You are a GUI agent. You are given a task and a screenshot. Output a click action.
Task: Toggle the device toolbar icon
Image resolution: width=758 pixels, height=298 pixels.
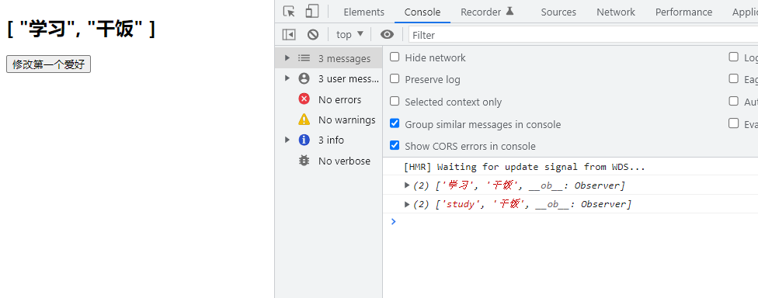[x=312, y=12]
